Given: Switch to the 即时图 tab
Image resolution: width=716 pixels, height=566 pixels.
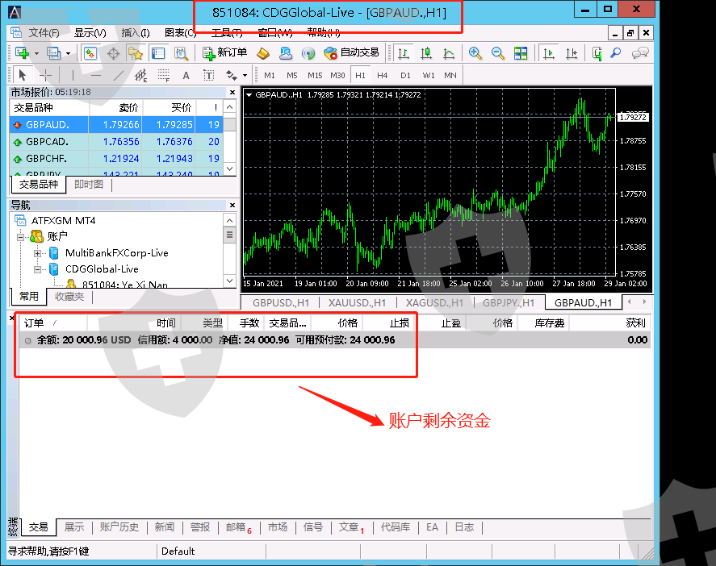Looking at the screenshot, I should tap(89, 185).
